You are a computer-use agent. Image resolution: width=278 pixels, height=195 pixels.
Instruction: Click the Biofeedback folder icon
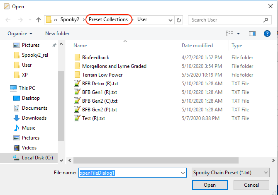(77, 58)
